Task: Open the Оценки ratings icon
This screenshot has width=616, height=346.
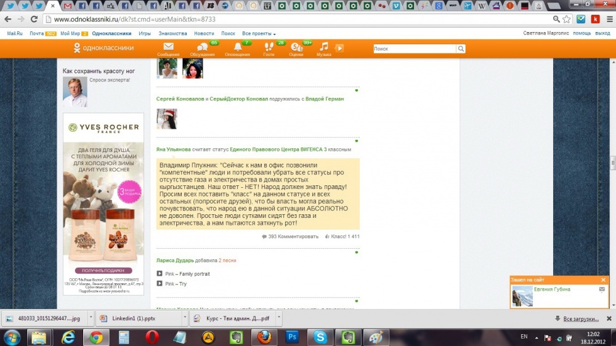Action: coord(296,49)
